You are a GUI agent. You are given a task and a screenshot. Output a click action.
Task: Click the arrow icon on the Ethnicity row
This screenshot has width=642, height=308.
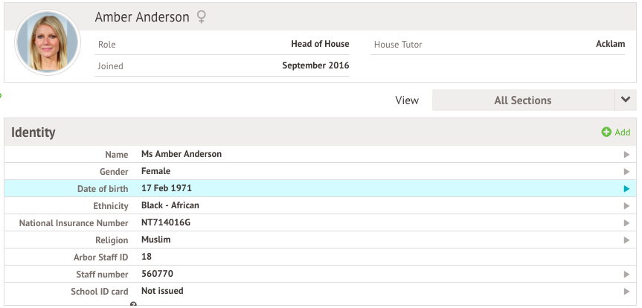[x=626, y=206]
